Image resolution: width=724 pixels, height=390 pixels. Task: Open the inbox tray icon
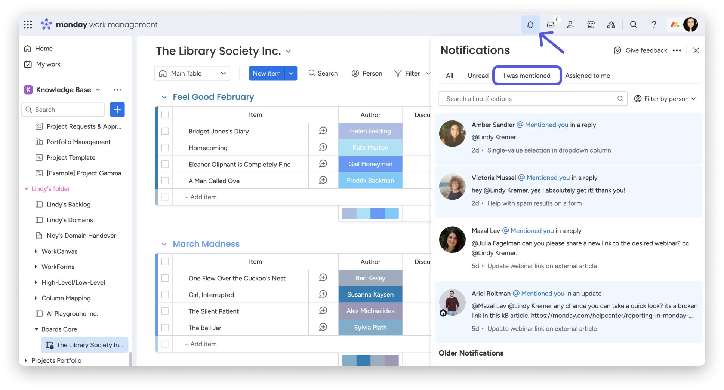(551, 25)
